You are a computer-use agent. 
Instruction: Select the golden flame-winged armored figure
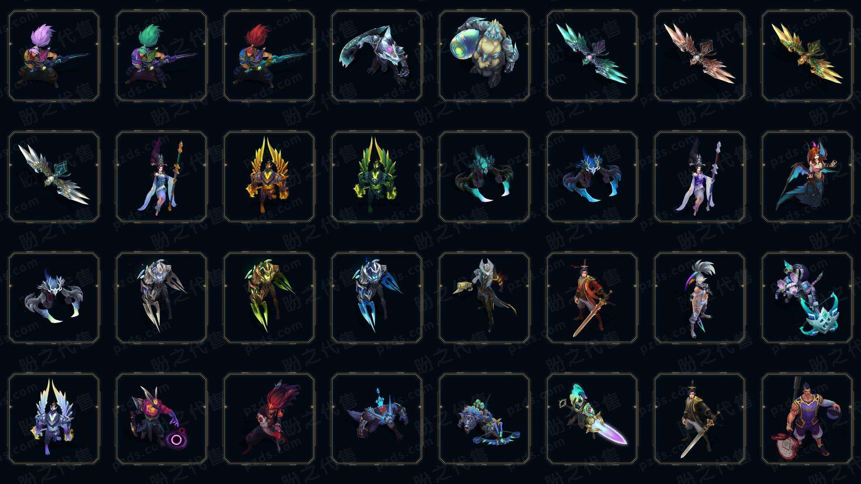[x=269, y=177]
